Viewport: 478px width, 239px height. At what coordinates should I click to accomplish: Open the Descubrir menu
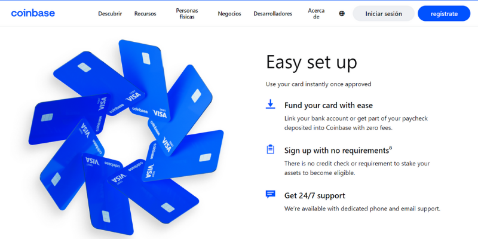click(x=110, y=14)
